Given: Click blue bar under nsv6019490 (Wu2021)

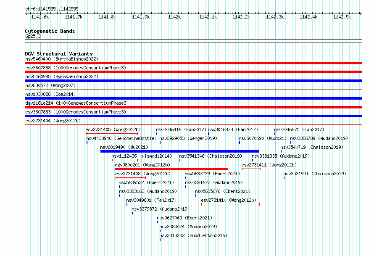Looking at the screenshot, I should (180, 151).
